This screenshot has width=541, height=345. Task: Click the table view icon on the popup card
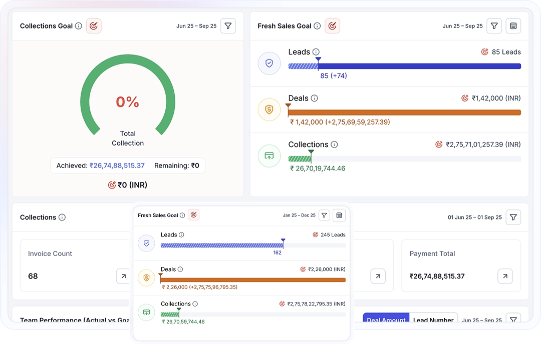pyautogui.click(x=339, y=215)
